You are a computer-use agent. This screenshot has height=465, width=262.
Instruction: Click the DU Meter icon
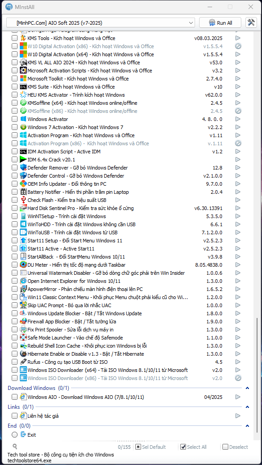(x=23, y=265)
